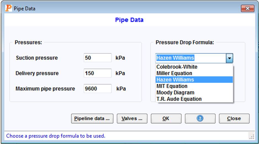Click the Pipe Data app icon in title bar
The width and height of the screenshot is (259, 144).
coord(9,8)
